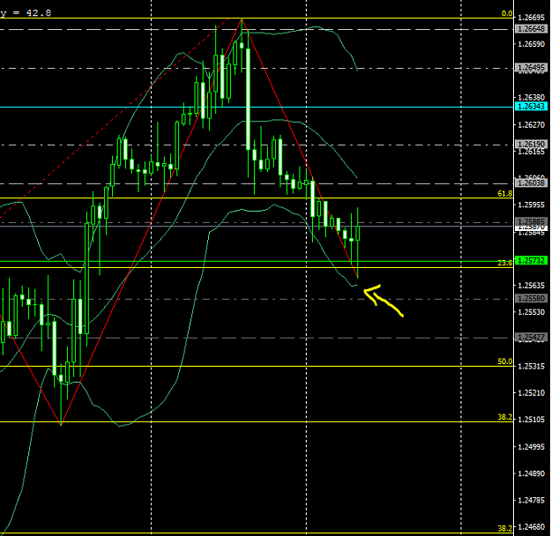Select the gray 1.26495 level label
551x536 pixels.
(x=532, y=68)
